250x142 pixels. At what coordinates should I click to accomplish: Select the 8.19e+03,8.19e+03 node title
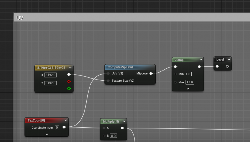point(51,68)
